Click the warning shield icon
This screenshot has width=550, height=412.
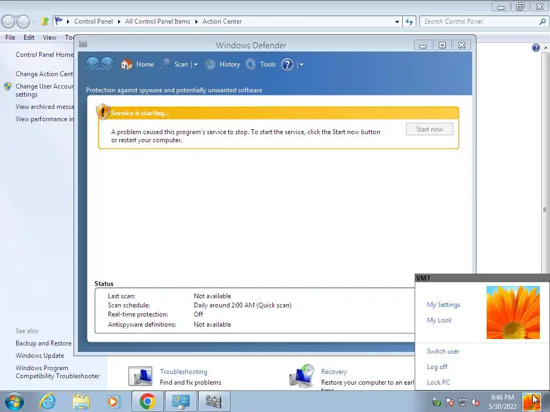[x=103, y=112]
